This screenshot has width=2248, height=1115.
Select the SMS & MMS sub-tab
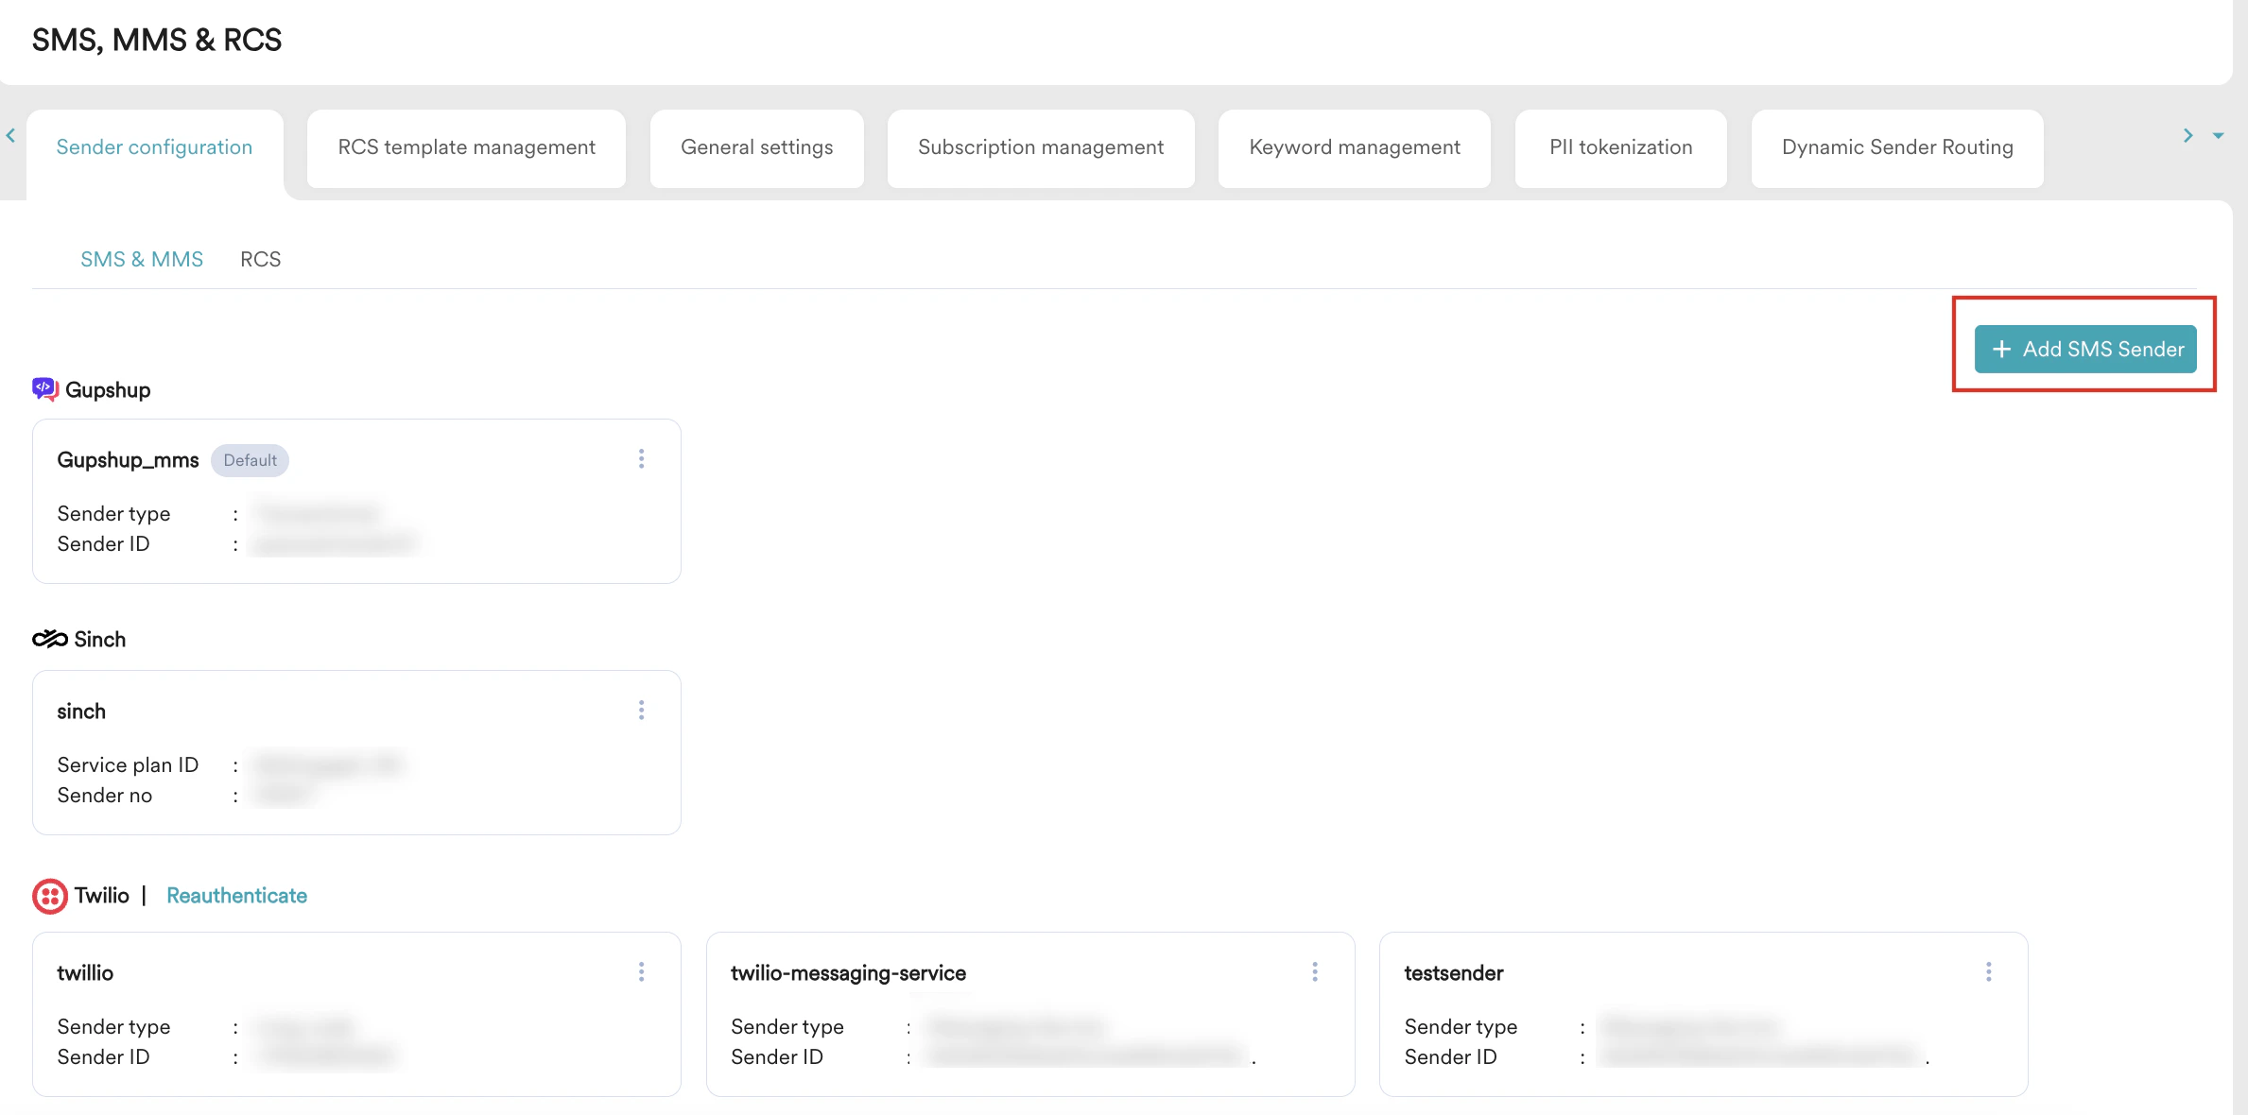[142, 259]
